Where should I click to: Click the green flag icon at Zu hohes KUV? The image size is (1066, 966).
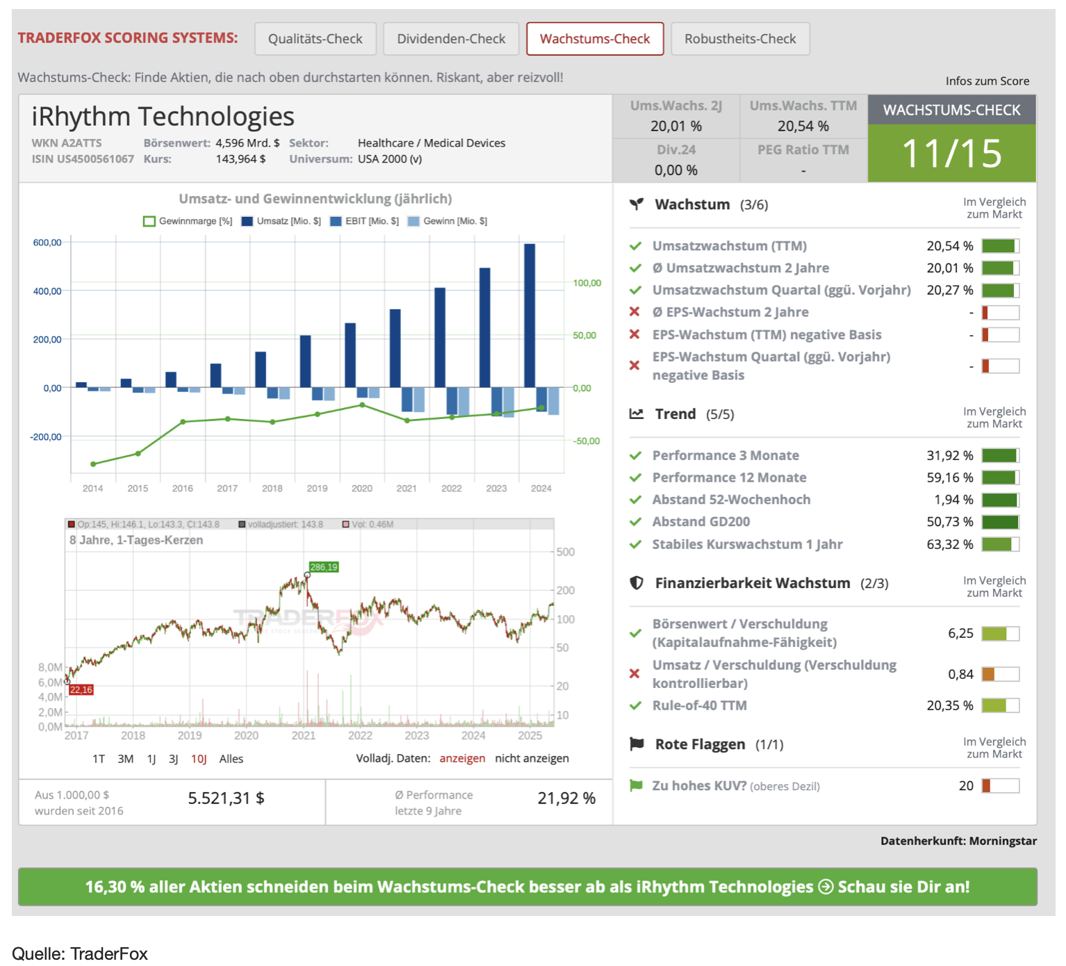click(x=636, y=785)
